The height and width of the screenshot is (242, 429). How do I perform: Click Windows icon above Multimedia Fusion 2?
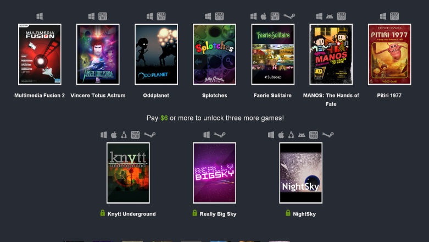40,16
